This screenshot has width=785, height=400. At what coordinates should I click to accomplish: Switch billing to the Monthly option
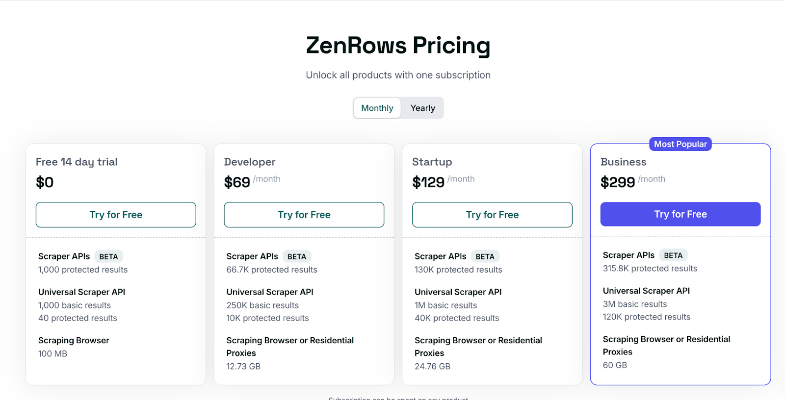pyautogui.click(x=377, y=108)
